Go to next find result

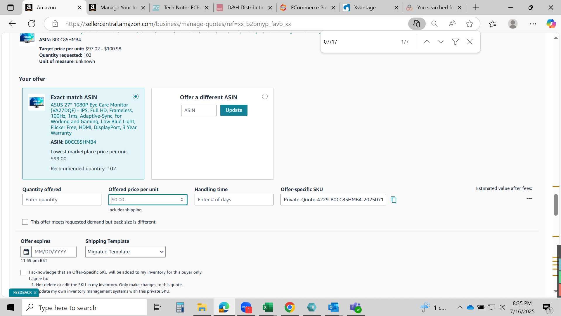(441, 42)
